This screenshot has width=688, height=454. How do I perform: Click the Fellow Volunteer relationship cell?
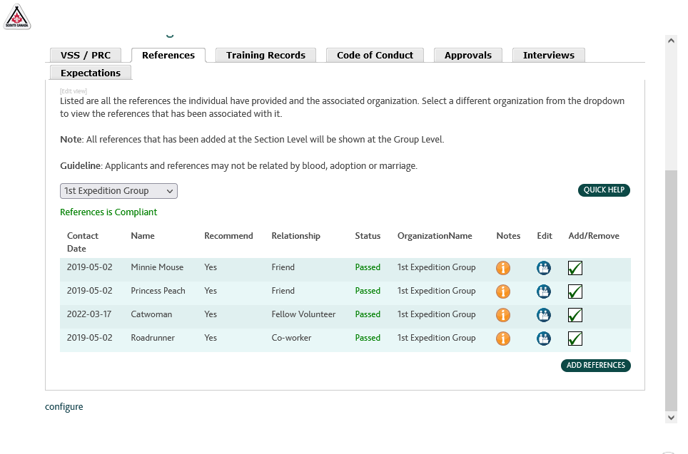click(x=303, y=314)
